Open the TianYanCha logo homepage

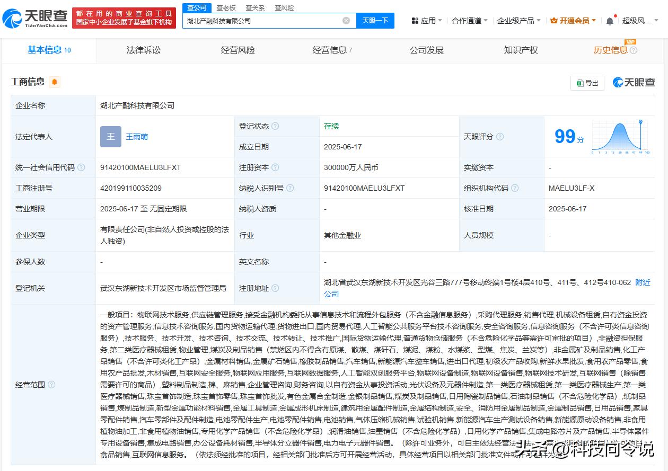35,18
